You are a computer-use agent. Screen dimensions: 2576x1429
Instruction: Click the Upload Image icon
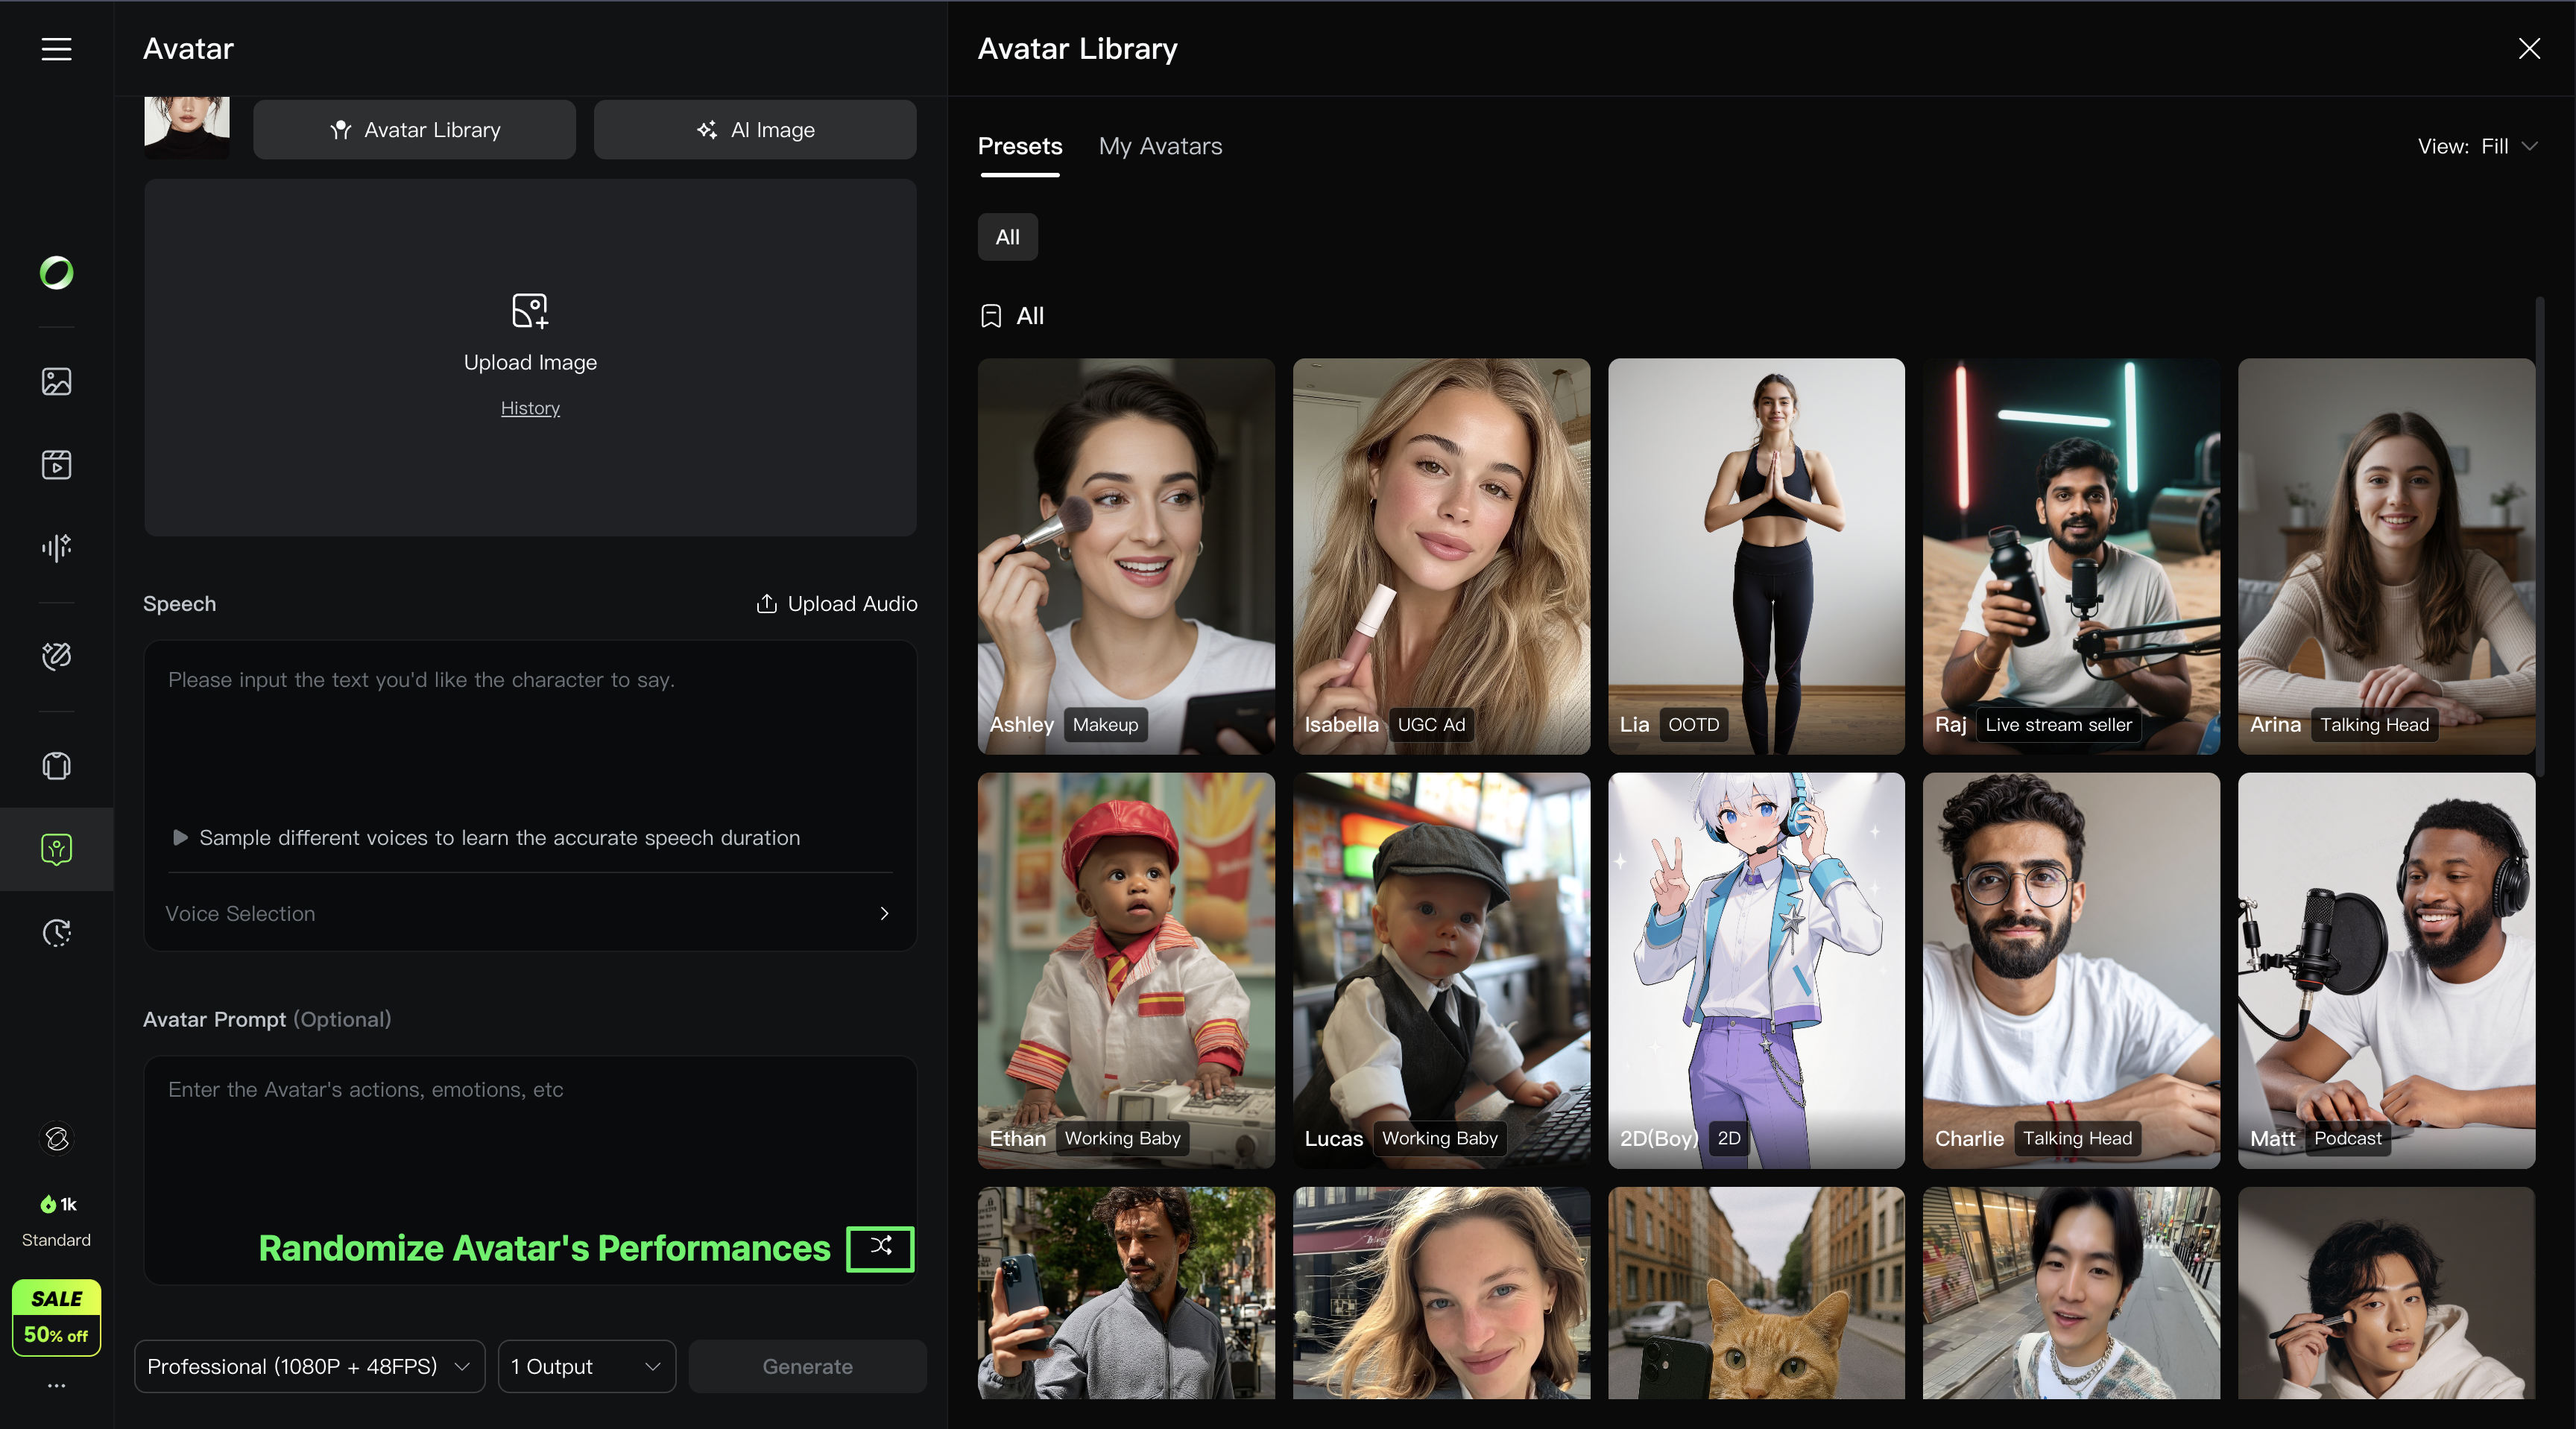(x=530, y=311)
